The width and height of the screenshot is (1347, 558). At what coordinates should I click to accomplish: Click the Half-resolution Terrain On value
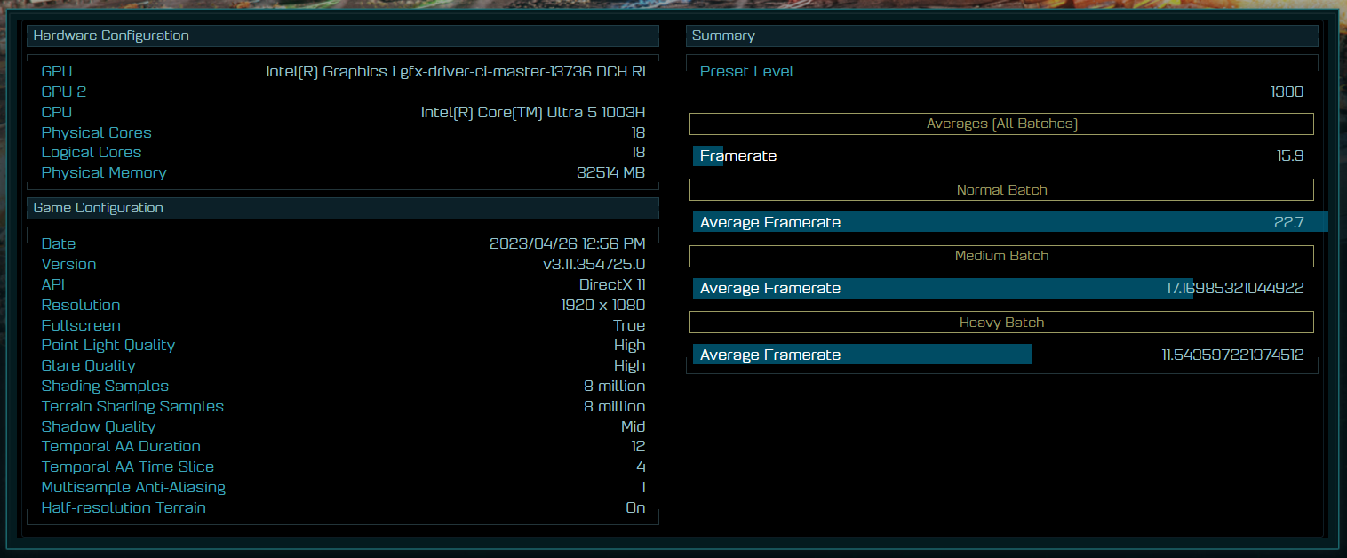(635, 507)
